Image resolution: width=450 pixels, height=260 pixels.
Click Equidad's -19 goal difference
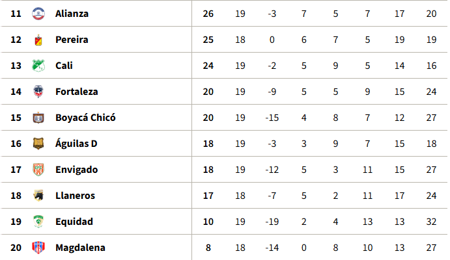click(x=272, y=222)
